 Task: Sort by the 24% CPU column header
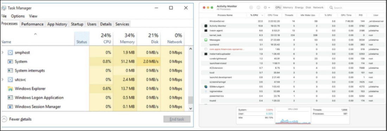tap(101, 38)
